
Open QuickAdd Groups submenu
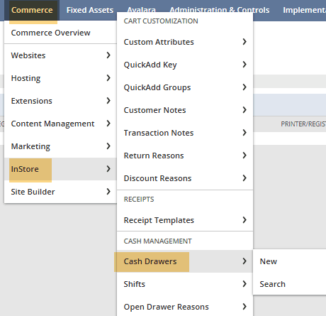pos(185,87)
